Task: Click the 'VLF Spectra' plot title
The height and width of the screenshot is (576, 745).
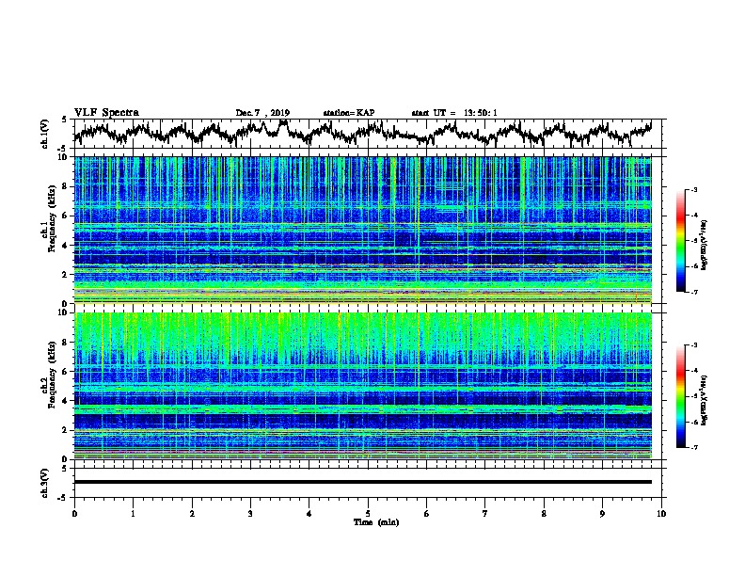Action: [x=106, y=113]
